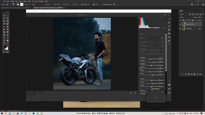The width and height of the screenshot is (205, 115).
Task: Open the Image menu
Action: pos(12,1)
